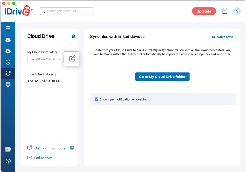Open the Scheduler clock icon
This screenshot has height=172, width=247.
pos(8,62)
